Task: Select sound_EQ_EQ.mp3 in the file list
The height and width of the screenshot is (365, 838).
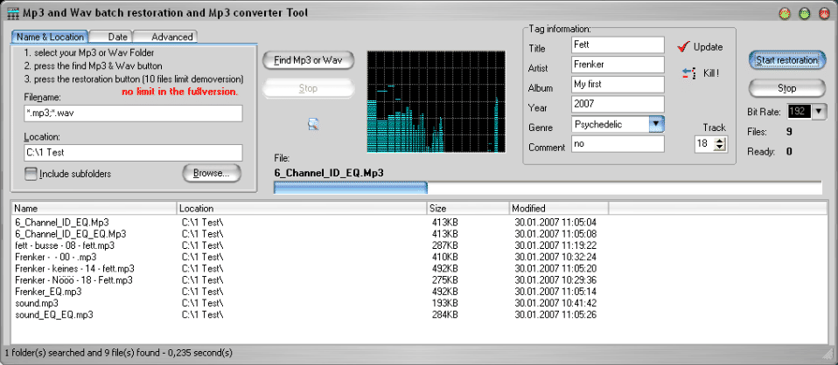Action: coord(54,314)
